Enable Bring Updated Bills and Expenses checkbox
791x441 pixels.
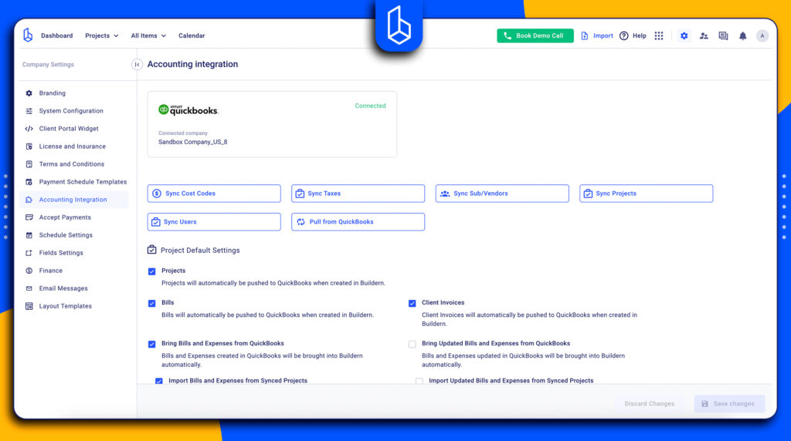[412, 345]
